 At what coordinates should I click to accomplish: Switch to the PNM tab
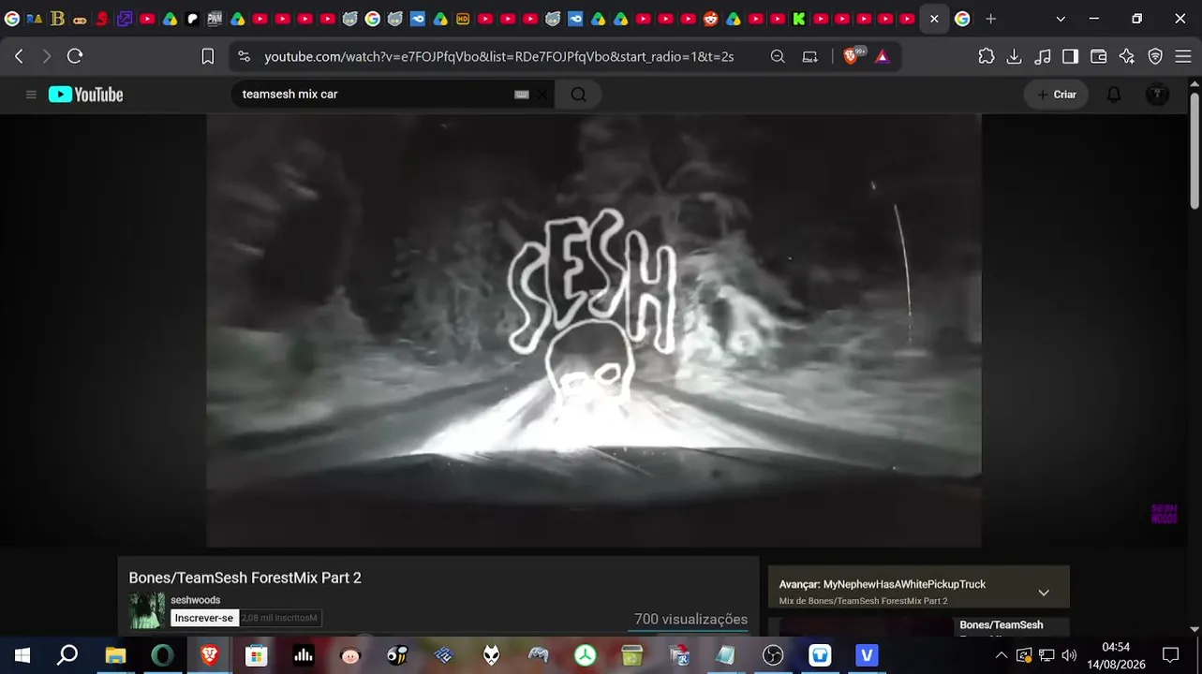[215, 19]
